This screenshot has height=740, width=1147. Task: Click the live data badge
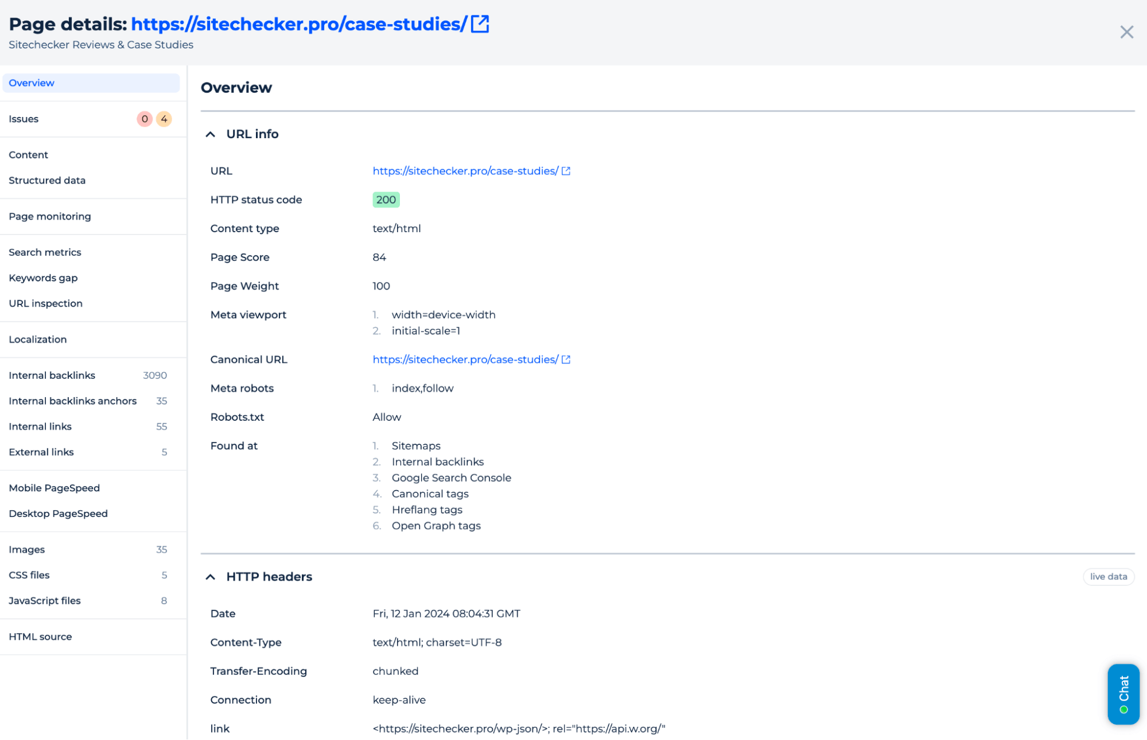1108,577
